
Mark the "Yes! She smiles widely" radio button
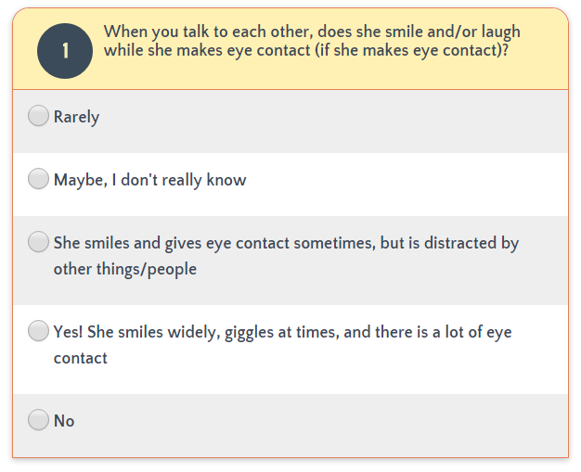pos(38,331)
